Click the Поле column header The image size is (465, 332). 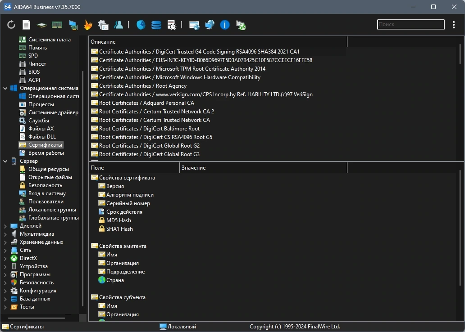pyautogui.click(x=134, y=168)
